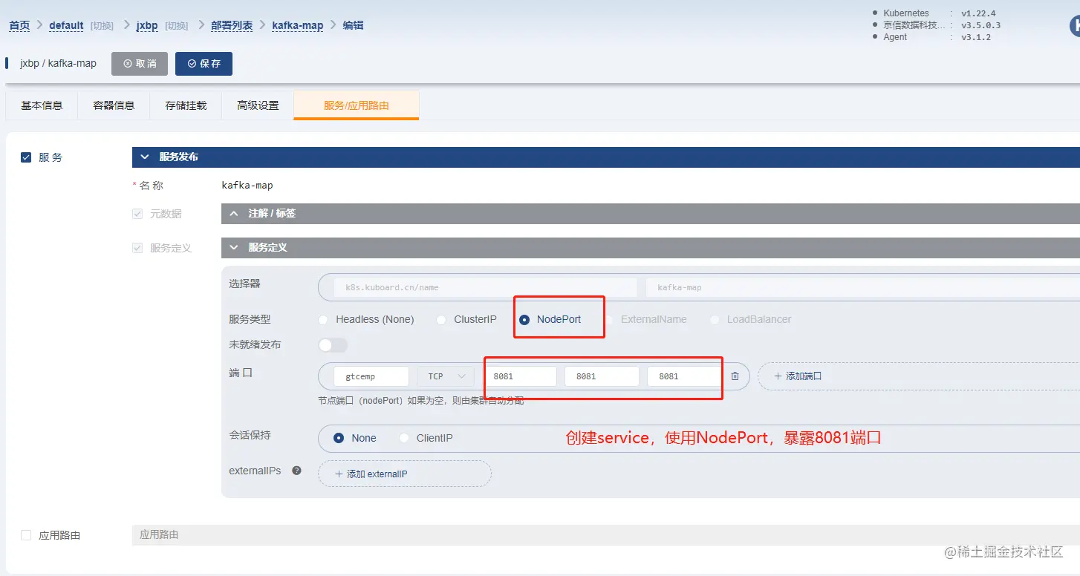Go to the 存储挂载 tab

point(186,105)
